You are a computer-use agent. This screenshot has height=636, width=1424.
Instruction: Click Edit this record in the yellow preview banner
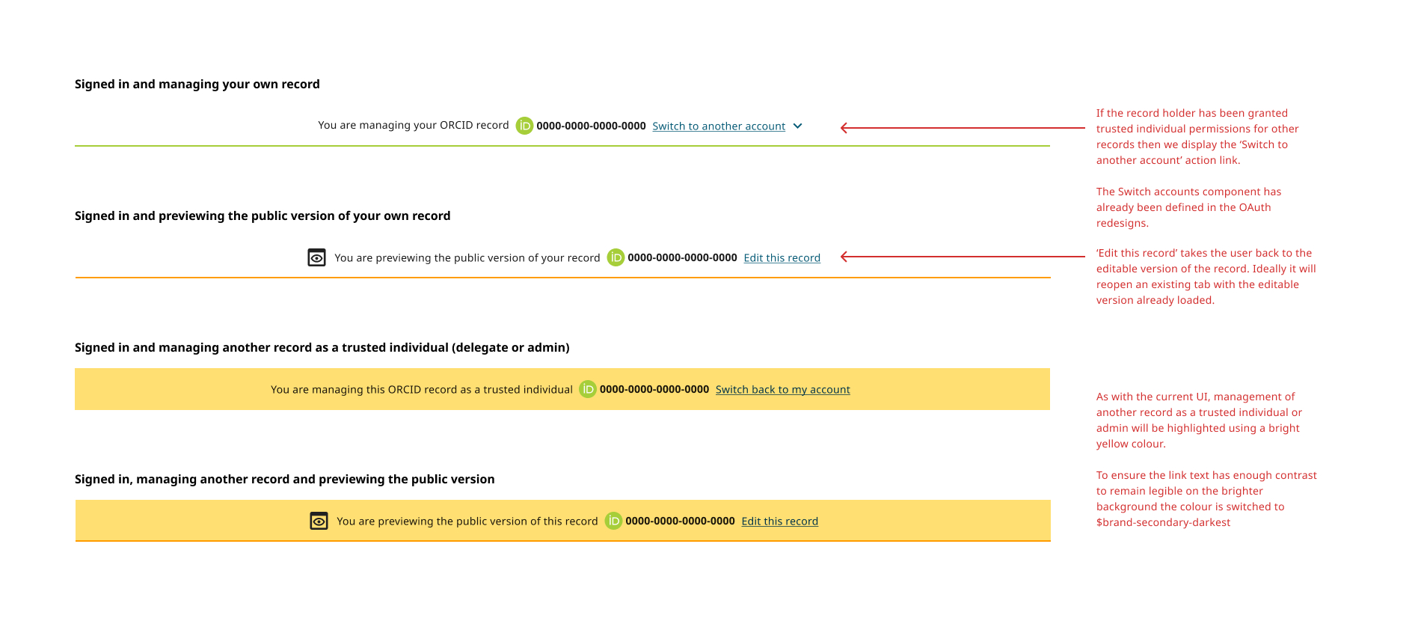click(779, 521)
